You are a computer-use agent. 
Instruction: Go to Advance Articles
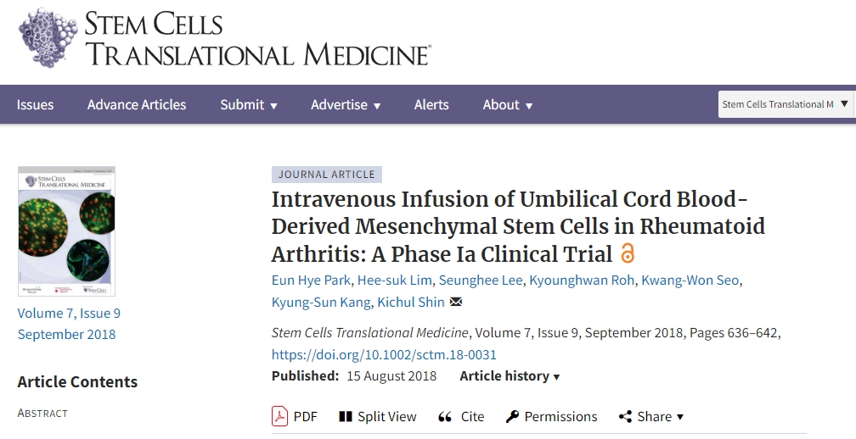pyautogui.click(x=137, y=105)
